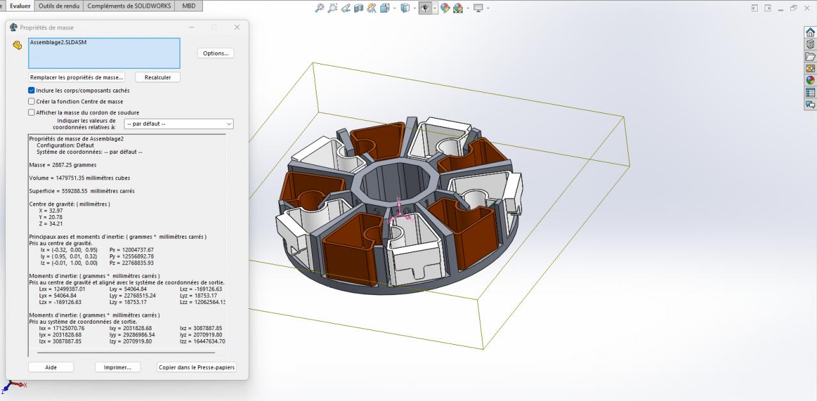Click Copier dans le Presse-papiers button
Image resolution: width=817 pixels, height=401 pixels.
197,367
